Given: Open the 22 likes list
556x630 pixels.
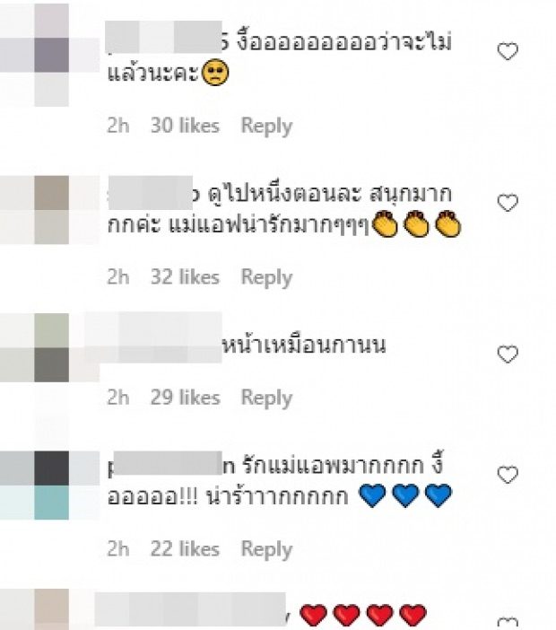Looking at the screenshot, I should pyautogui.click(x=185, y=548).
